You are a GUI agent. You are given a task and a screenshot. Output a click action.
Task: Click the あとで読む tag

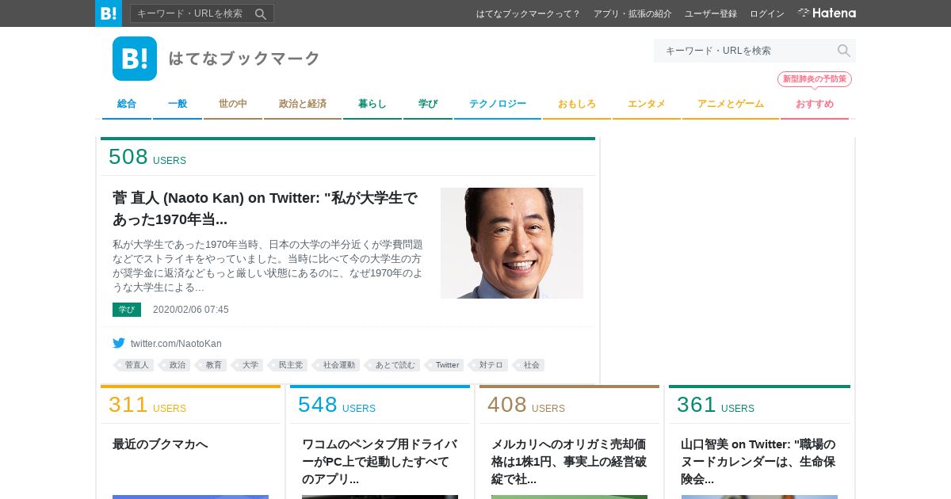point(393,365)
